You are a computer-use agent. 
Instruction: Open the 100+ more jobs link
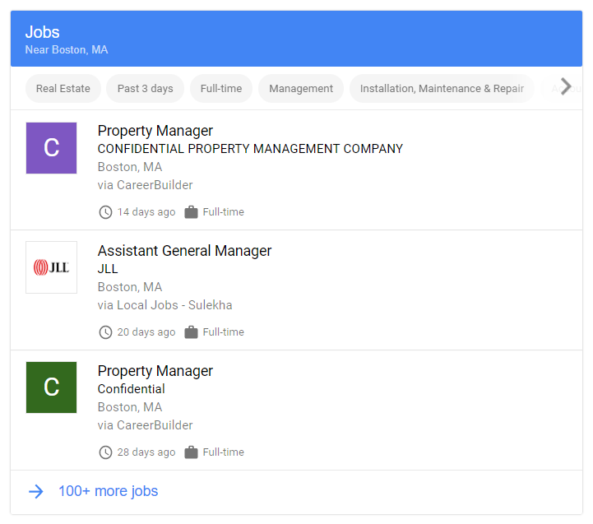point(108,491)
